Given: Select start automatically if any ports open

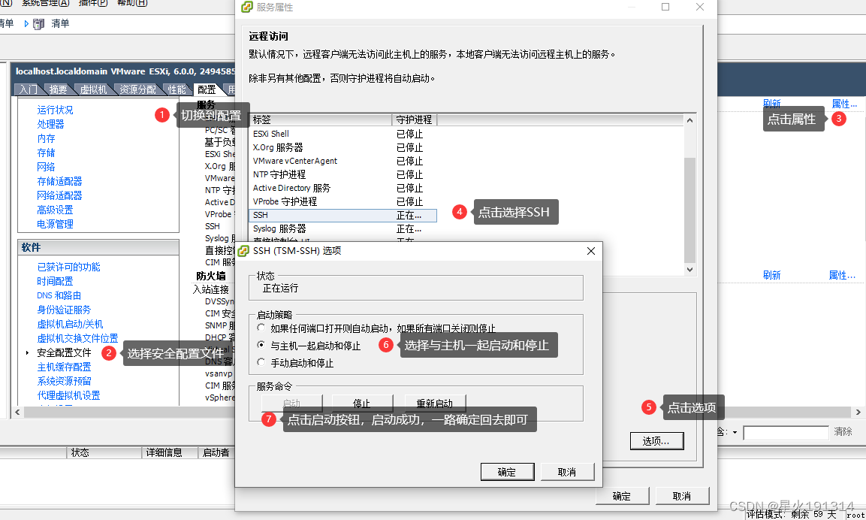Looking at the screenshot, I should 261,328.
